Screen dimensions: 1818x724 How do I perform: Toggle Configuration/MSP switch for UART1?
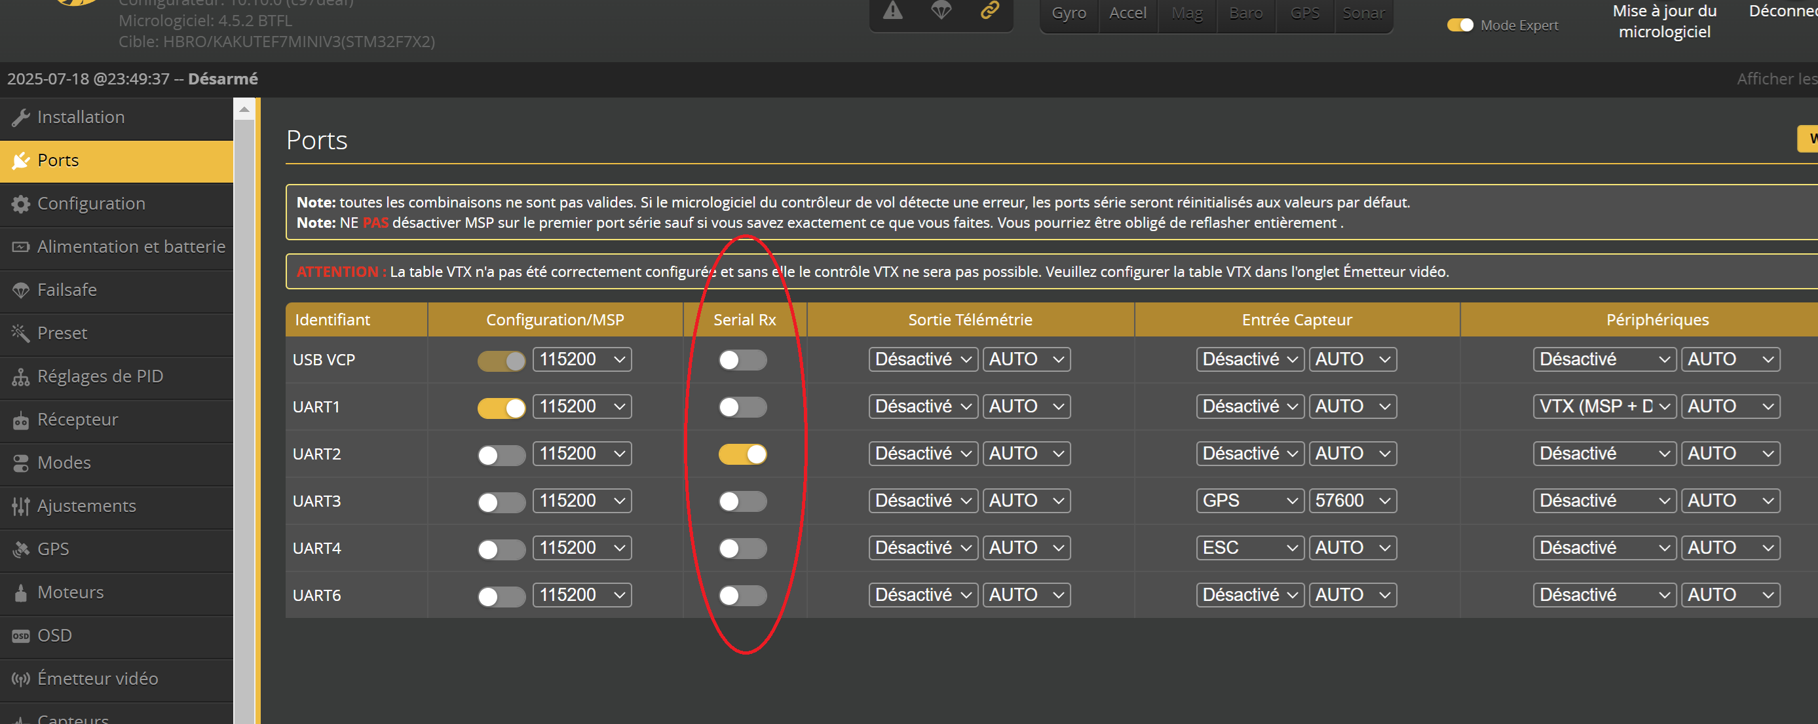point(501,407)
